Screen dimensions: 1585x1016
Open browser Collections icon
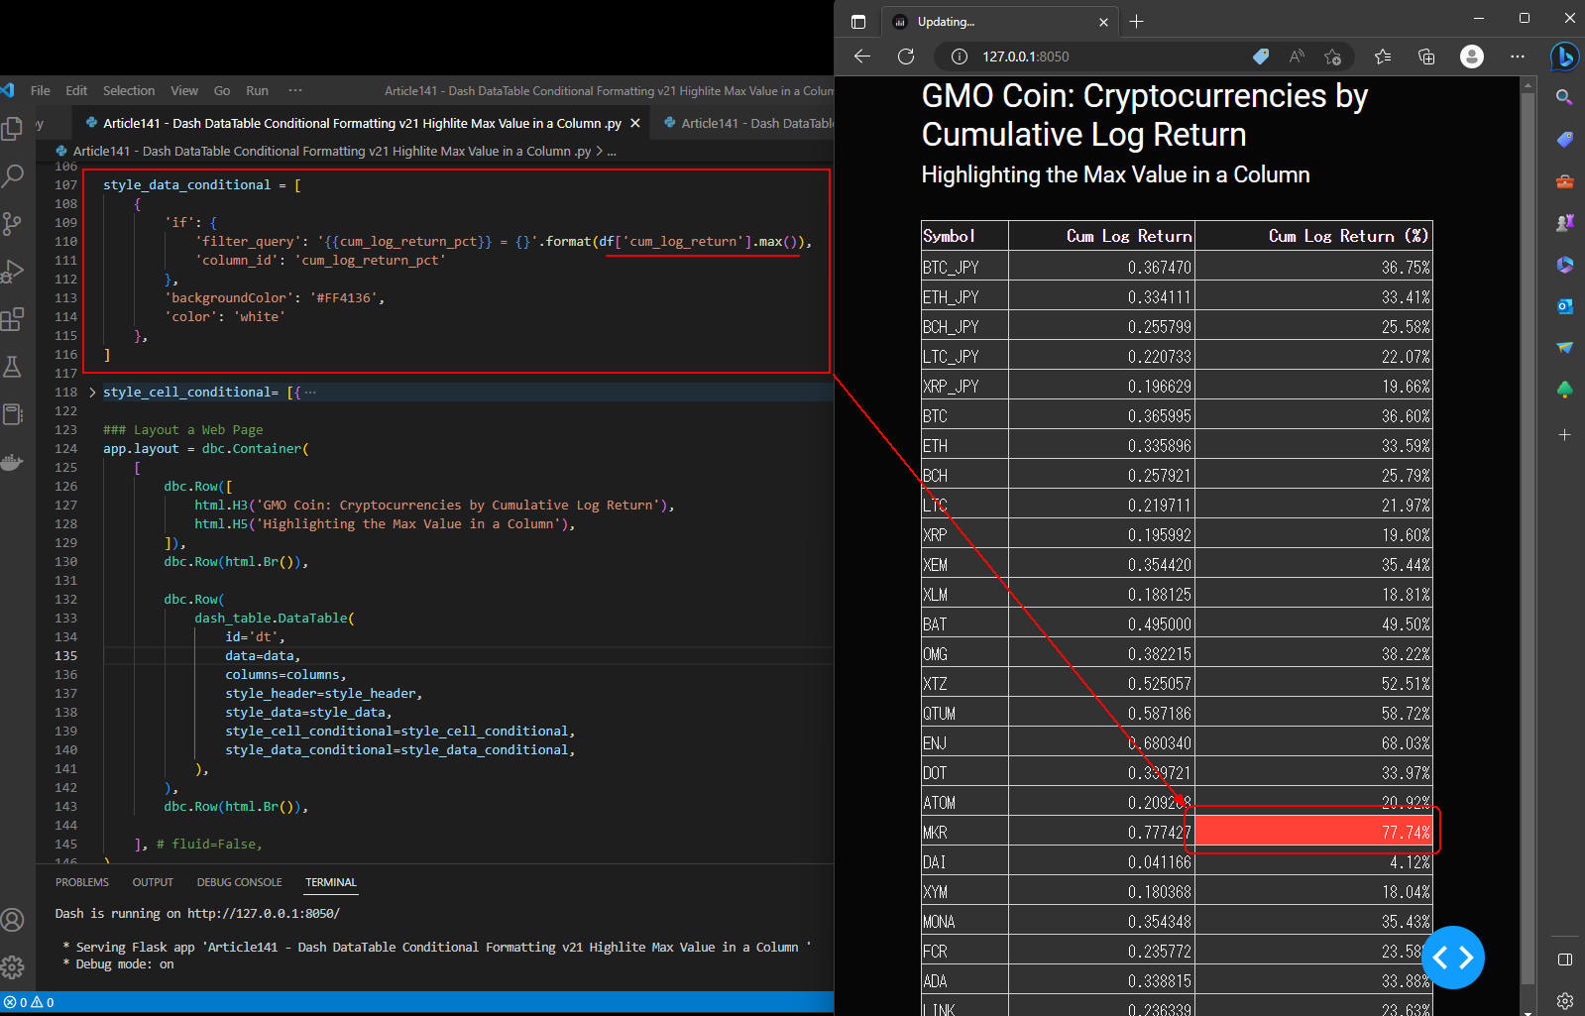pyautogui.click(x=1426, y=56)
